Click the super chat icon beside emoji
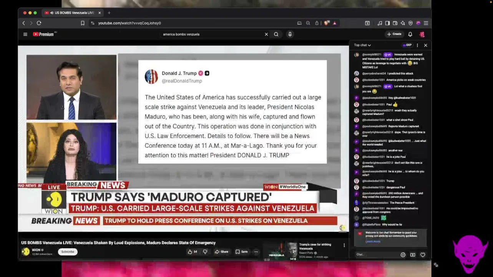 pyautogui.click(x=413, y=255)
